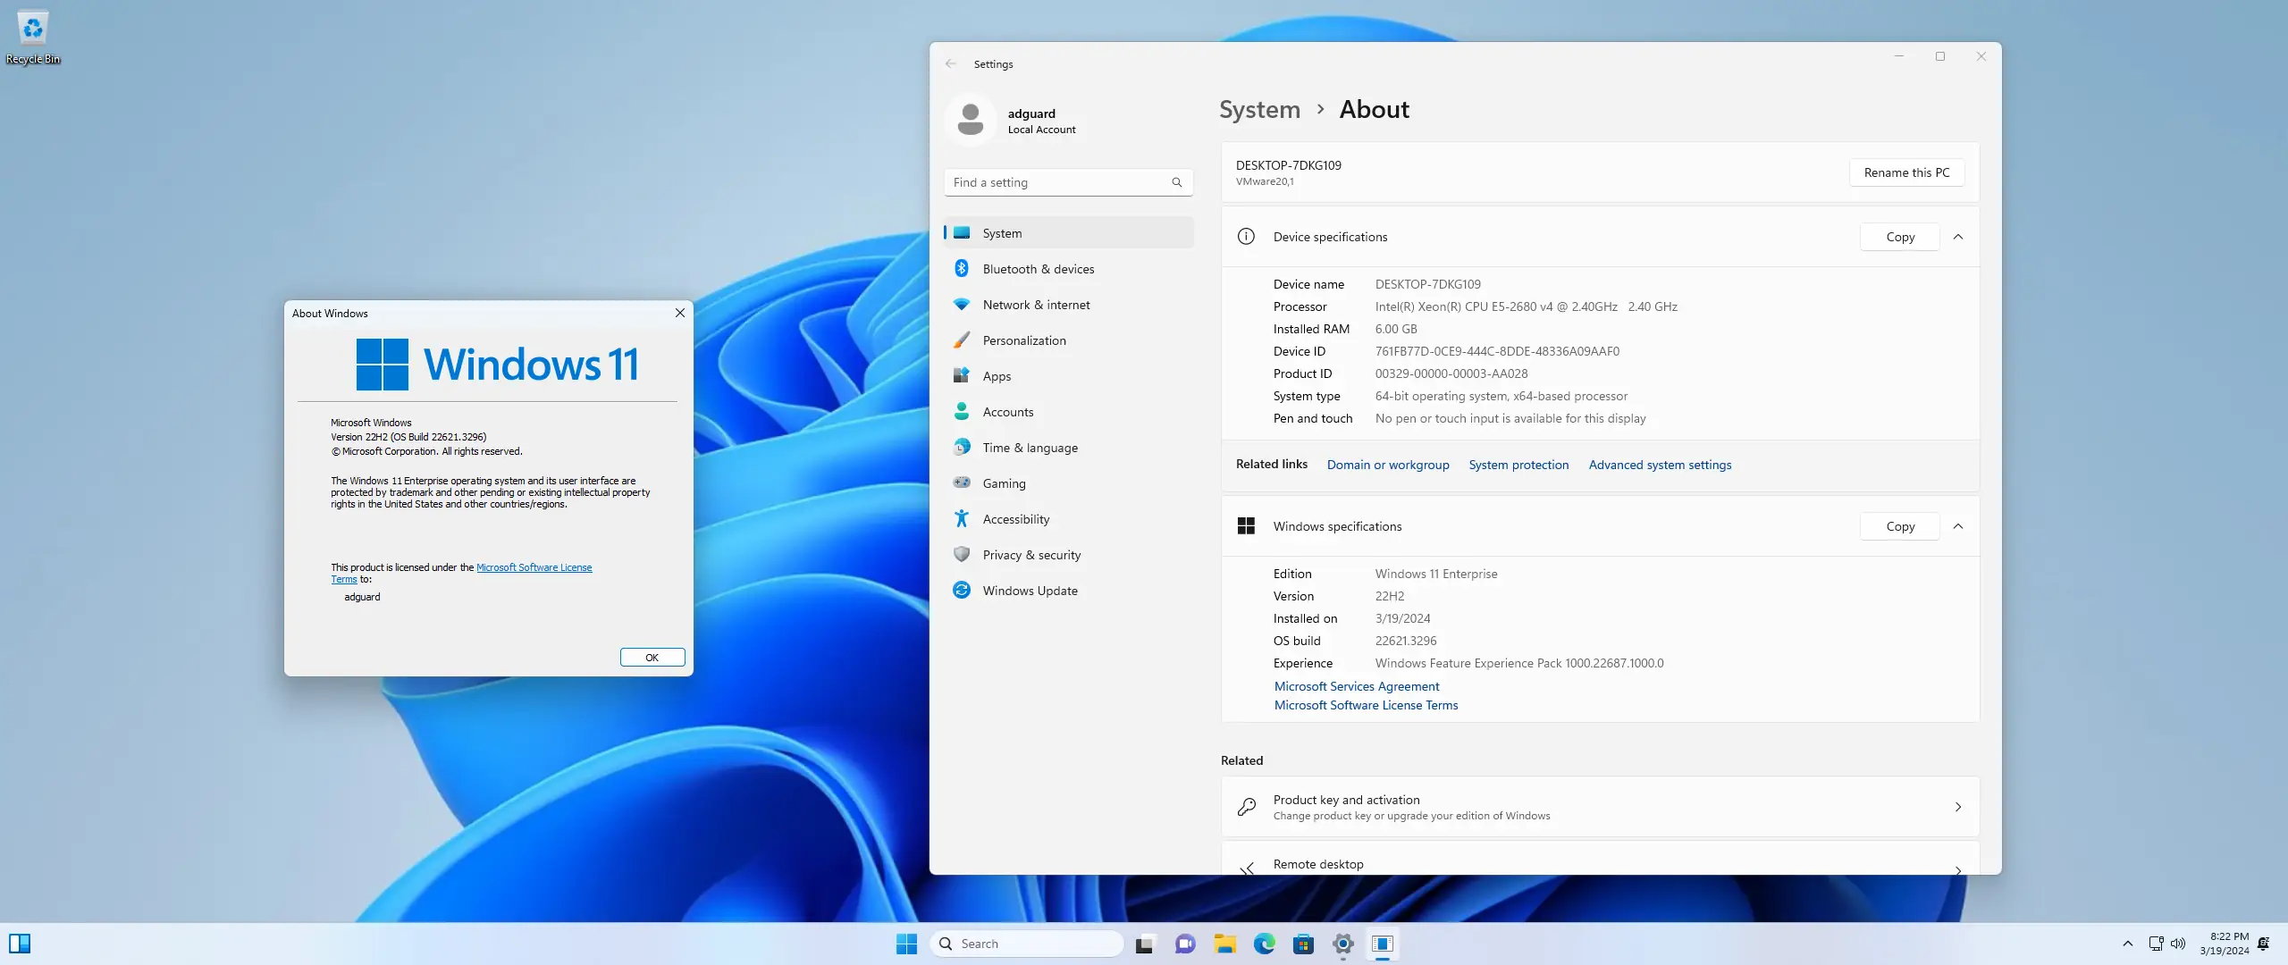Image resolution: width=2288 pixels, height=965 pixels.
Task: Open the Microsoft Services Agreement link
Action: pyautogui.click(x=1356, y=685)
